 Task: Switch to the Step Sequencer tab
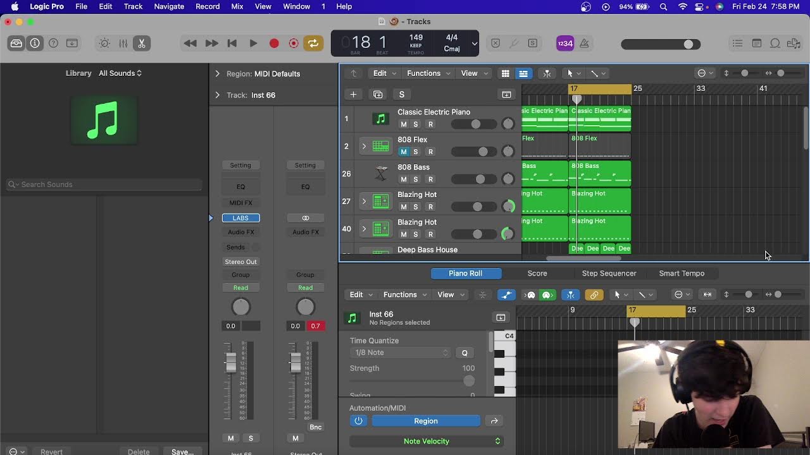tap(609, 274)
